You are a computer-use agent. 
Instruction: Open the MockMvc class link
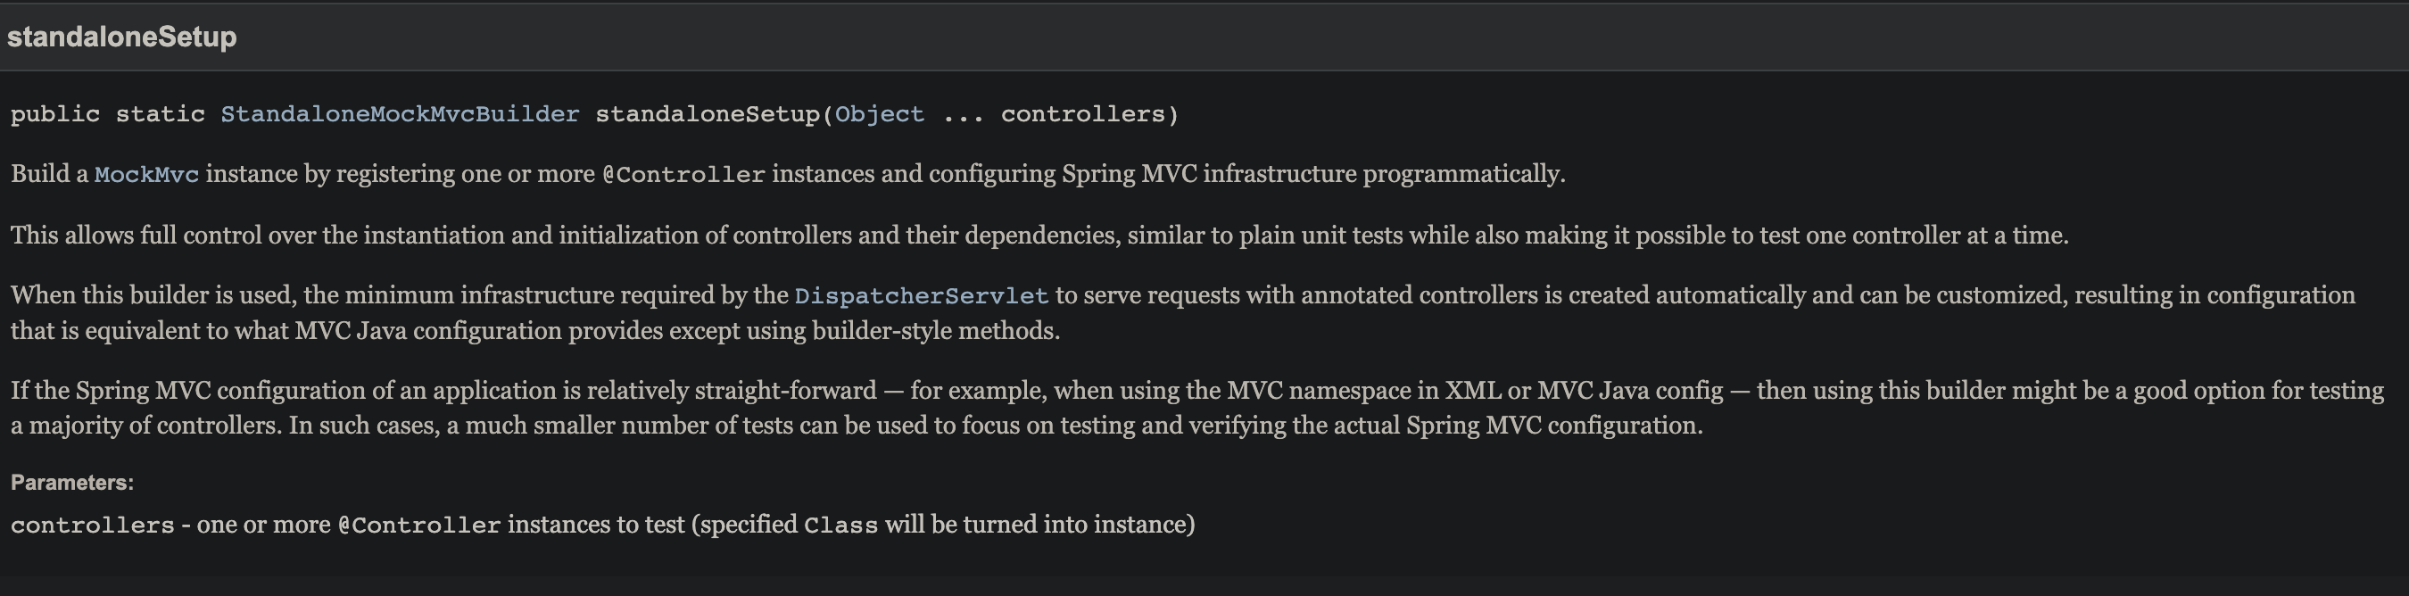coord(147,175)
